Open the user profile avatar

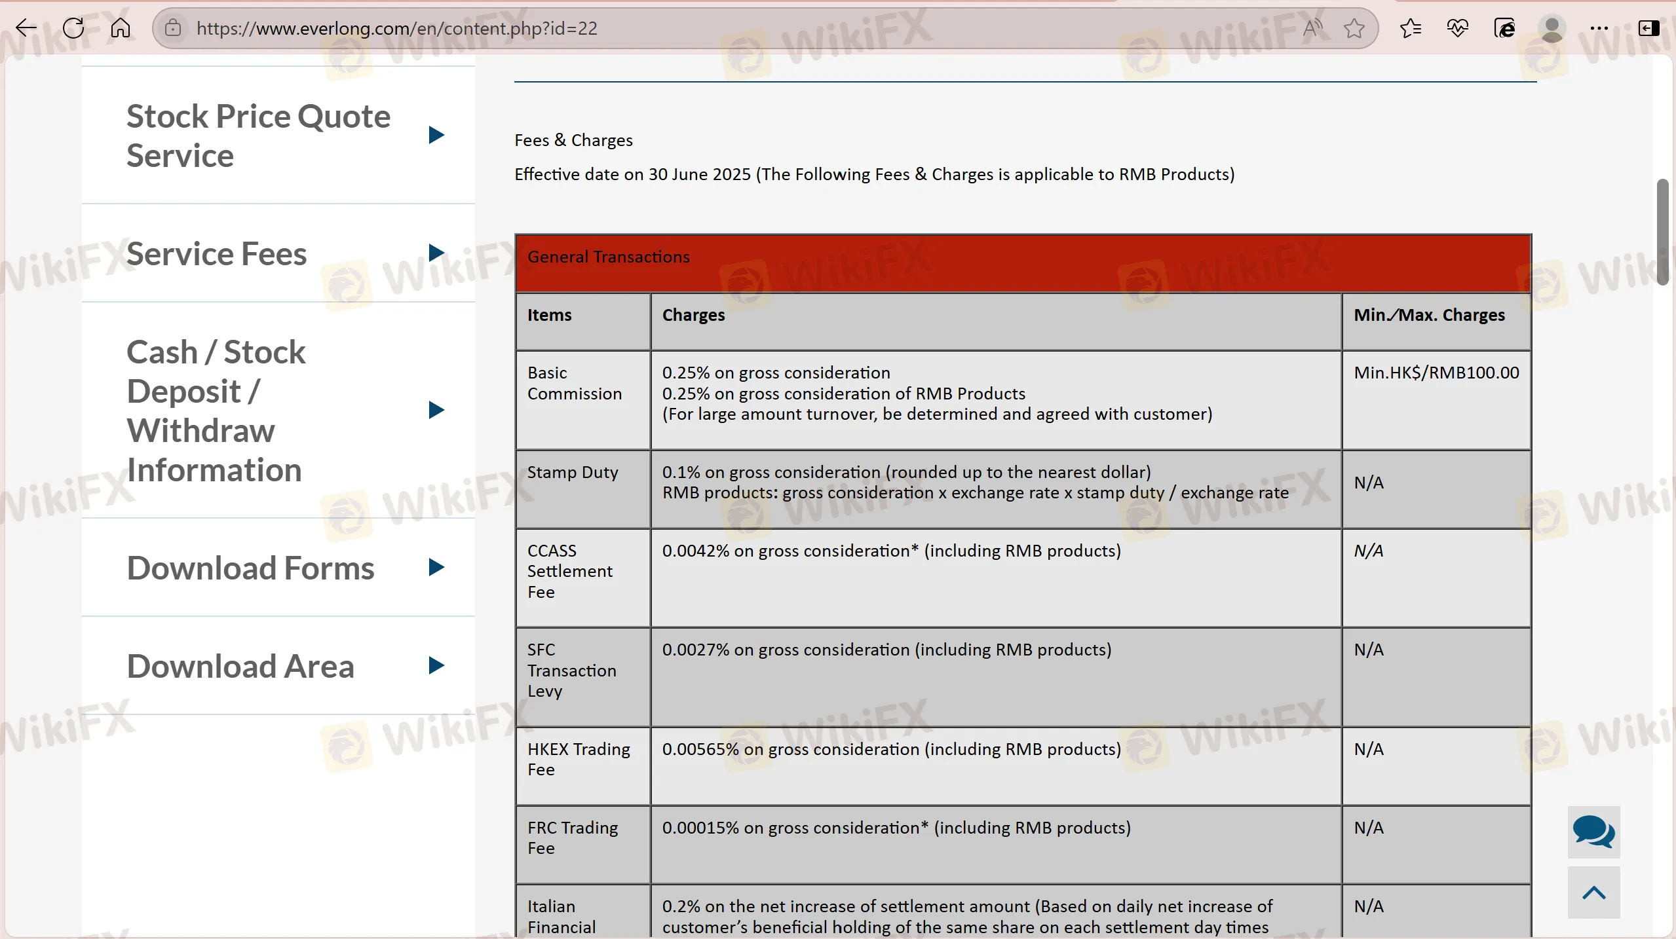(x=1552, y=28)
